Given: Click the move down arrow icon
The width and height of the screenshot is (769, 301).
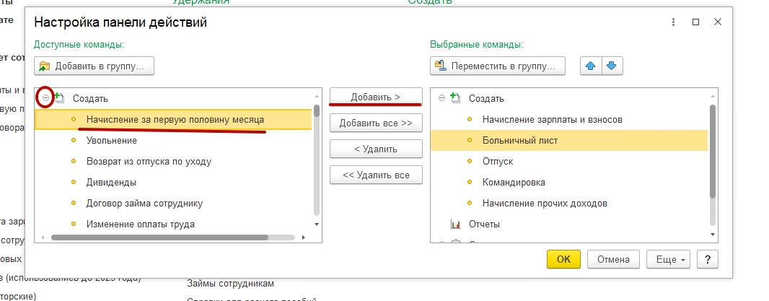Looking at the screenshot, I should [611, 66].
